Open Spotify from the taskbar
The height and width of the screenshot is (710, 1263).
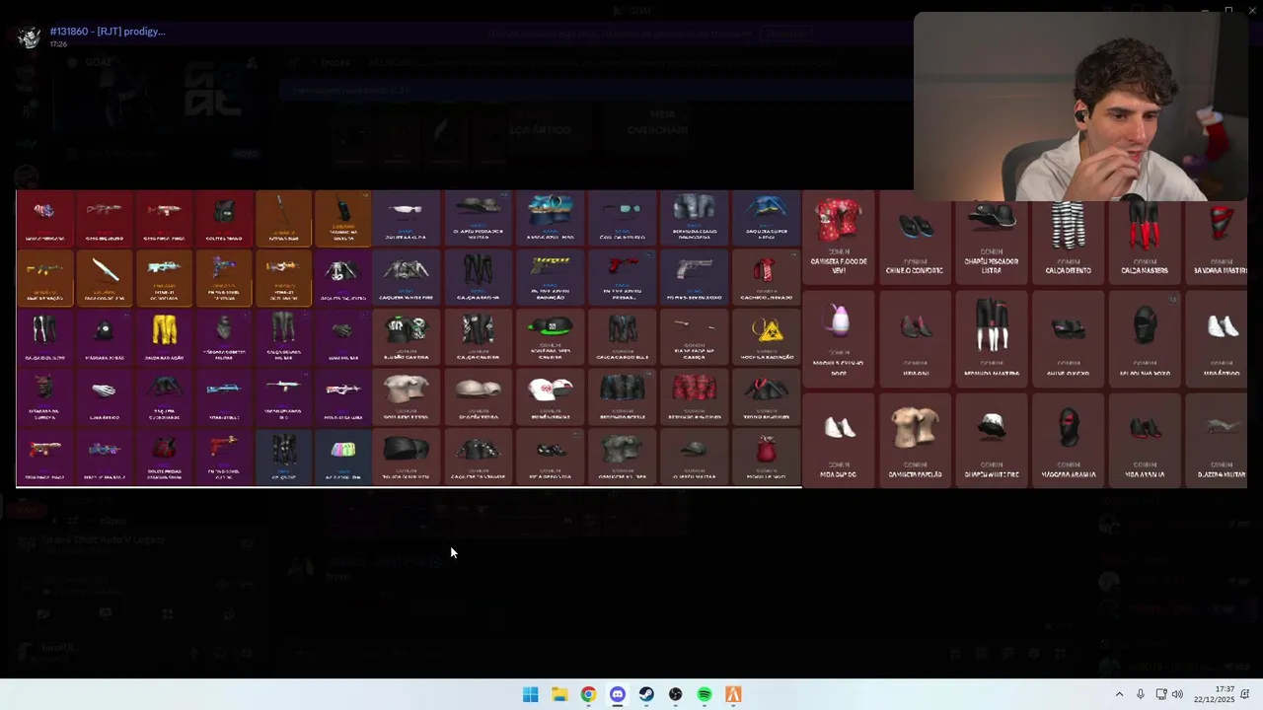tap(705, 694)
